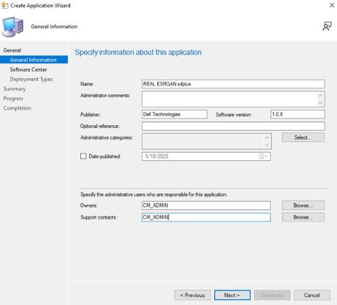Go back with the Previous button
This screenshot has width=337, height=305.
[192, 295]
